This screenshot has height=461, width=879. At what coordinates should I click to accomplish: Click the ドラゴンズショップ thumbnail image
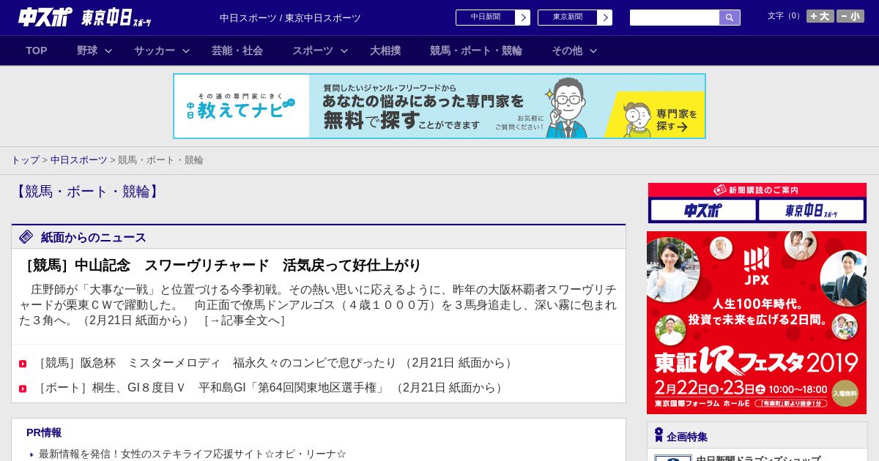pyautogui.click(x=673, y=458)
